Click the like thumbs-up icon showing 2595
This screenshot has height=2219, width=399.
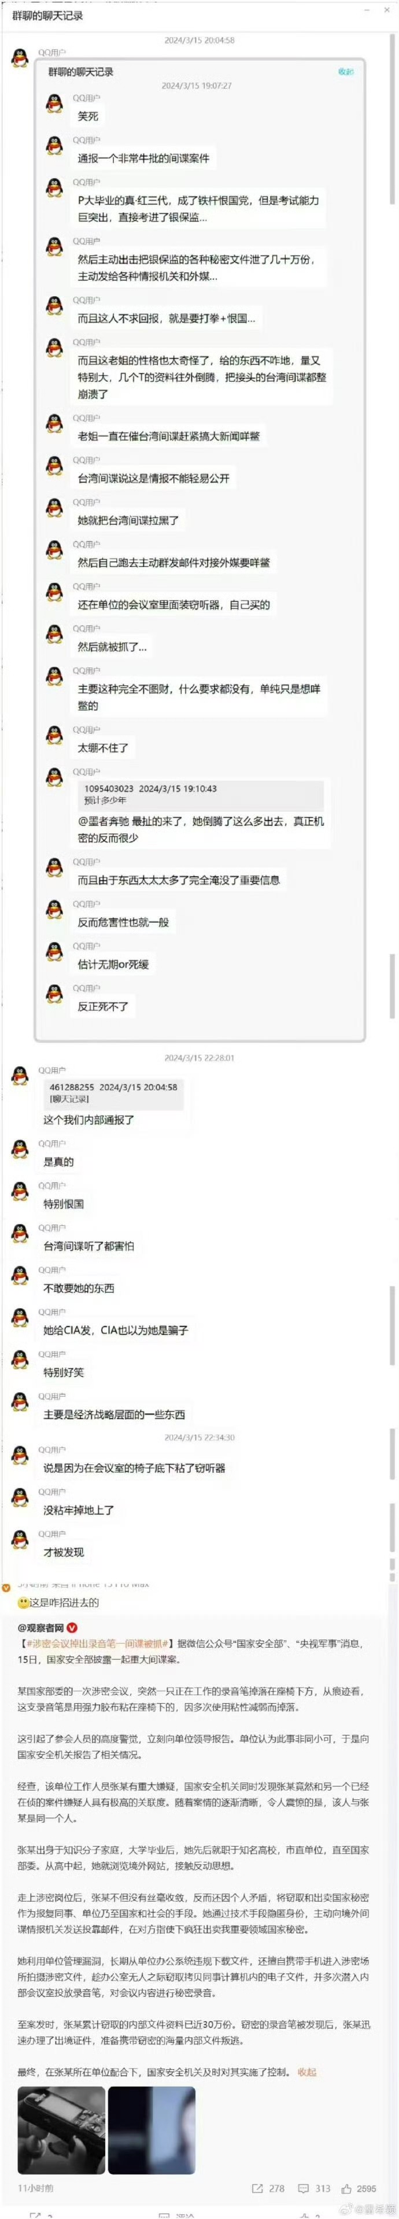[346, 2188]
